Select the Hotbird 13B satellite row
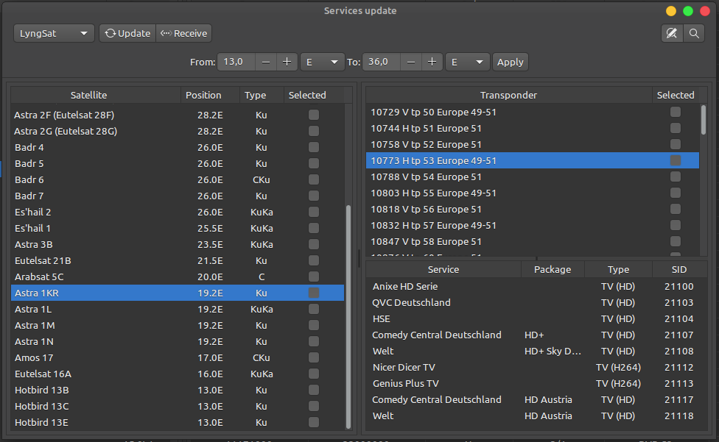The width and height of the screenshot is (719, 442). [x=42, y=390]
